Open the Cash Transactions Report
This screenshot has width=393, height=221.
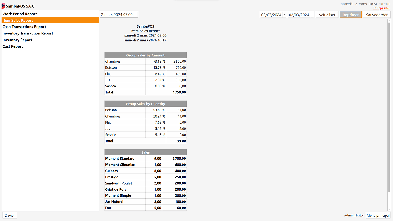click(24, 26)
